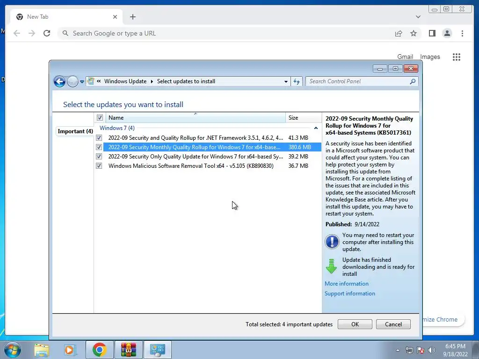Click Chrome tab search chevron

coord(418,17)
